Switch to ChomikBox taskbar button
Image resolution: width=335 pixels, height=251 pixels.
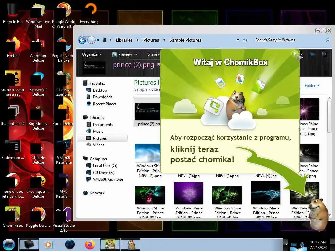(x=110, y=244)
